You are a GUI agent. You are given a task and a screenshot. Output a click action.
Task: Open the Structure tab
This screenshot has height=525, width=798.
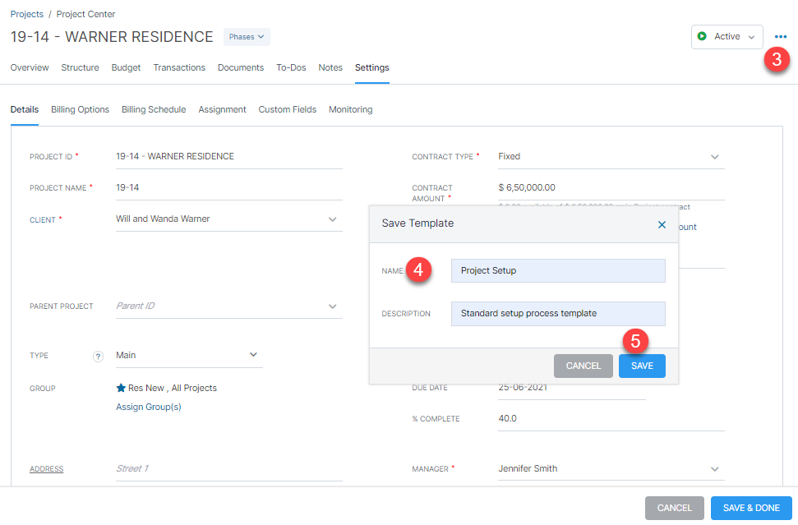[80, 67]
